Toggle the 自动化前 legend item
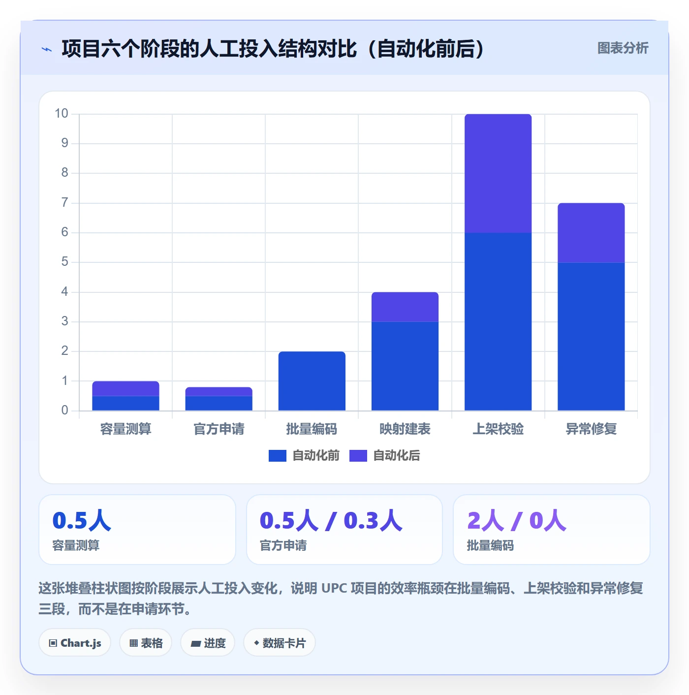689x695 pixels. 304,456
